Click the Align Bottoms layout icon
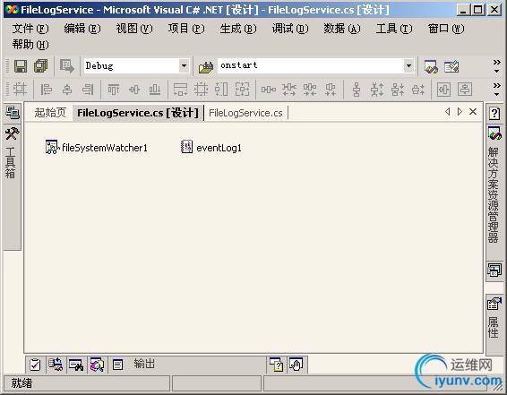The height and width of the screenshot is (395, 507). pyautogui.click(x=155, y=90)
